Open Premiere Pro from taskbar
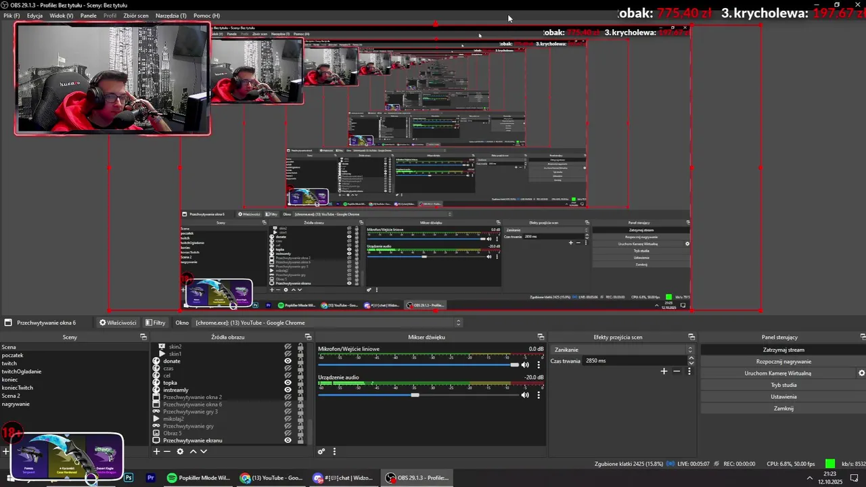This screenshot has width=866, height=487. (151, 478)
